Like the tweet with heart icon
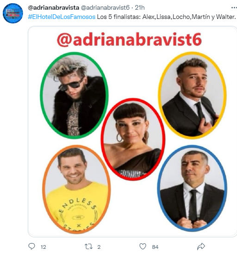The image size is (237, 253). point(143,247)
